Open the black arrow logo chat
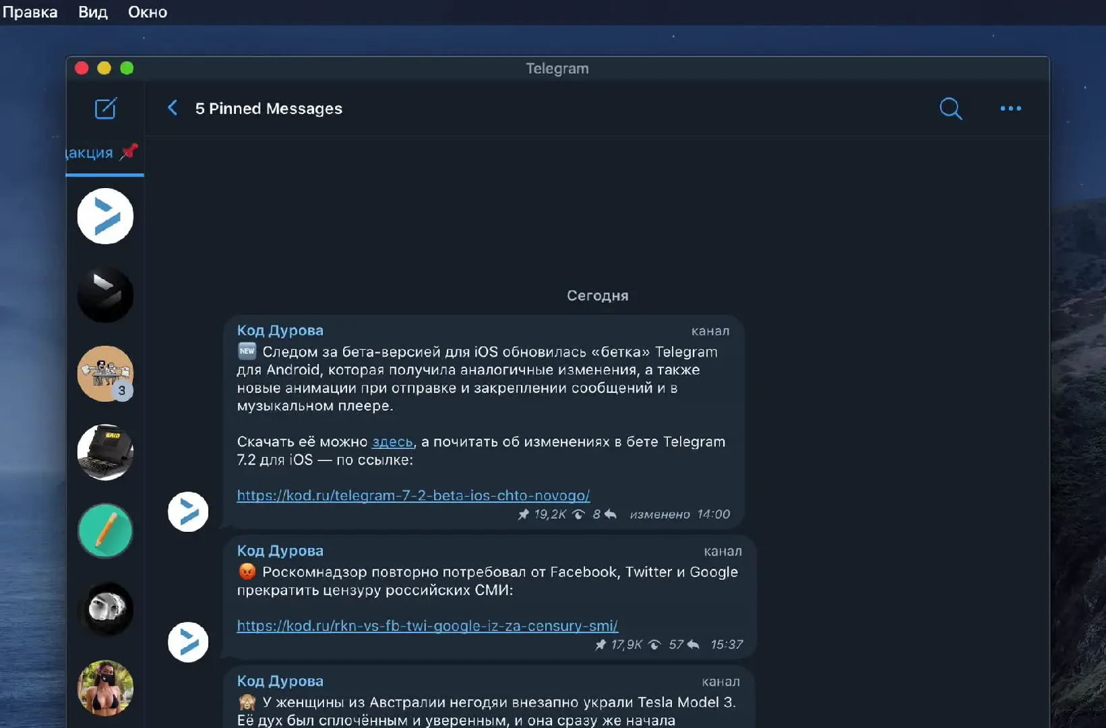This screenshot has height=728, width=1106. click(105, 295)
